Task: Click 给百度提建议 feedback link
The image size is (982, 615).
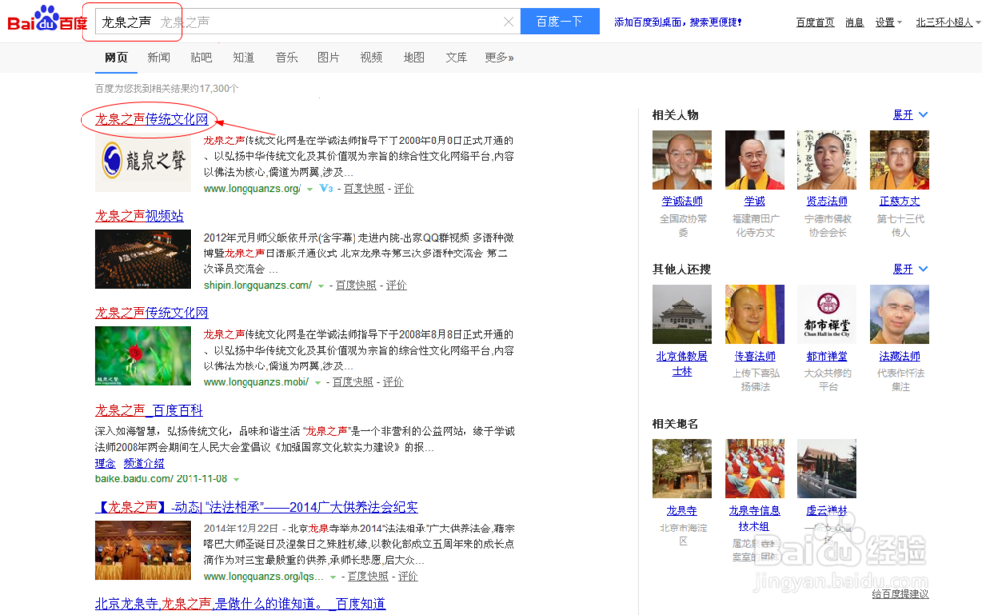Action: (900, 594)
